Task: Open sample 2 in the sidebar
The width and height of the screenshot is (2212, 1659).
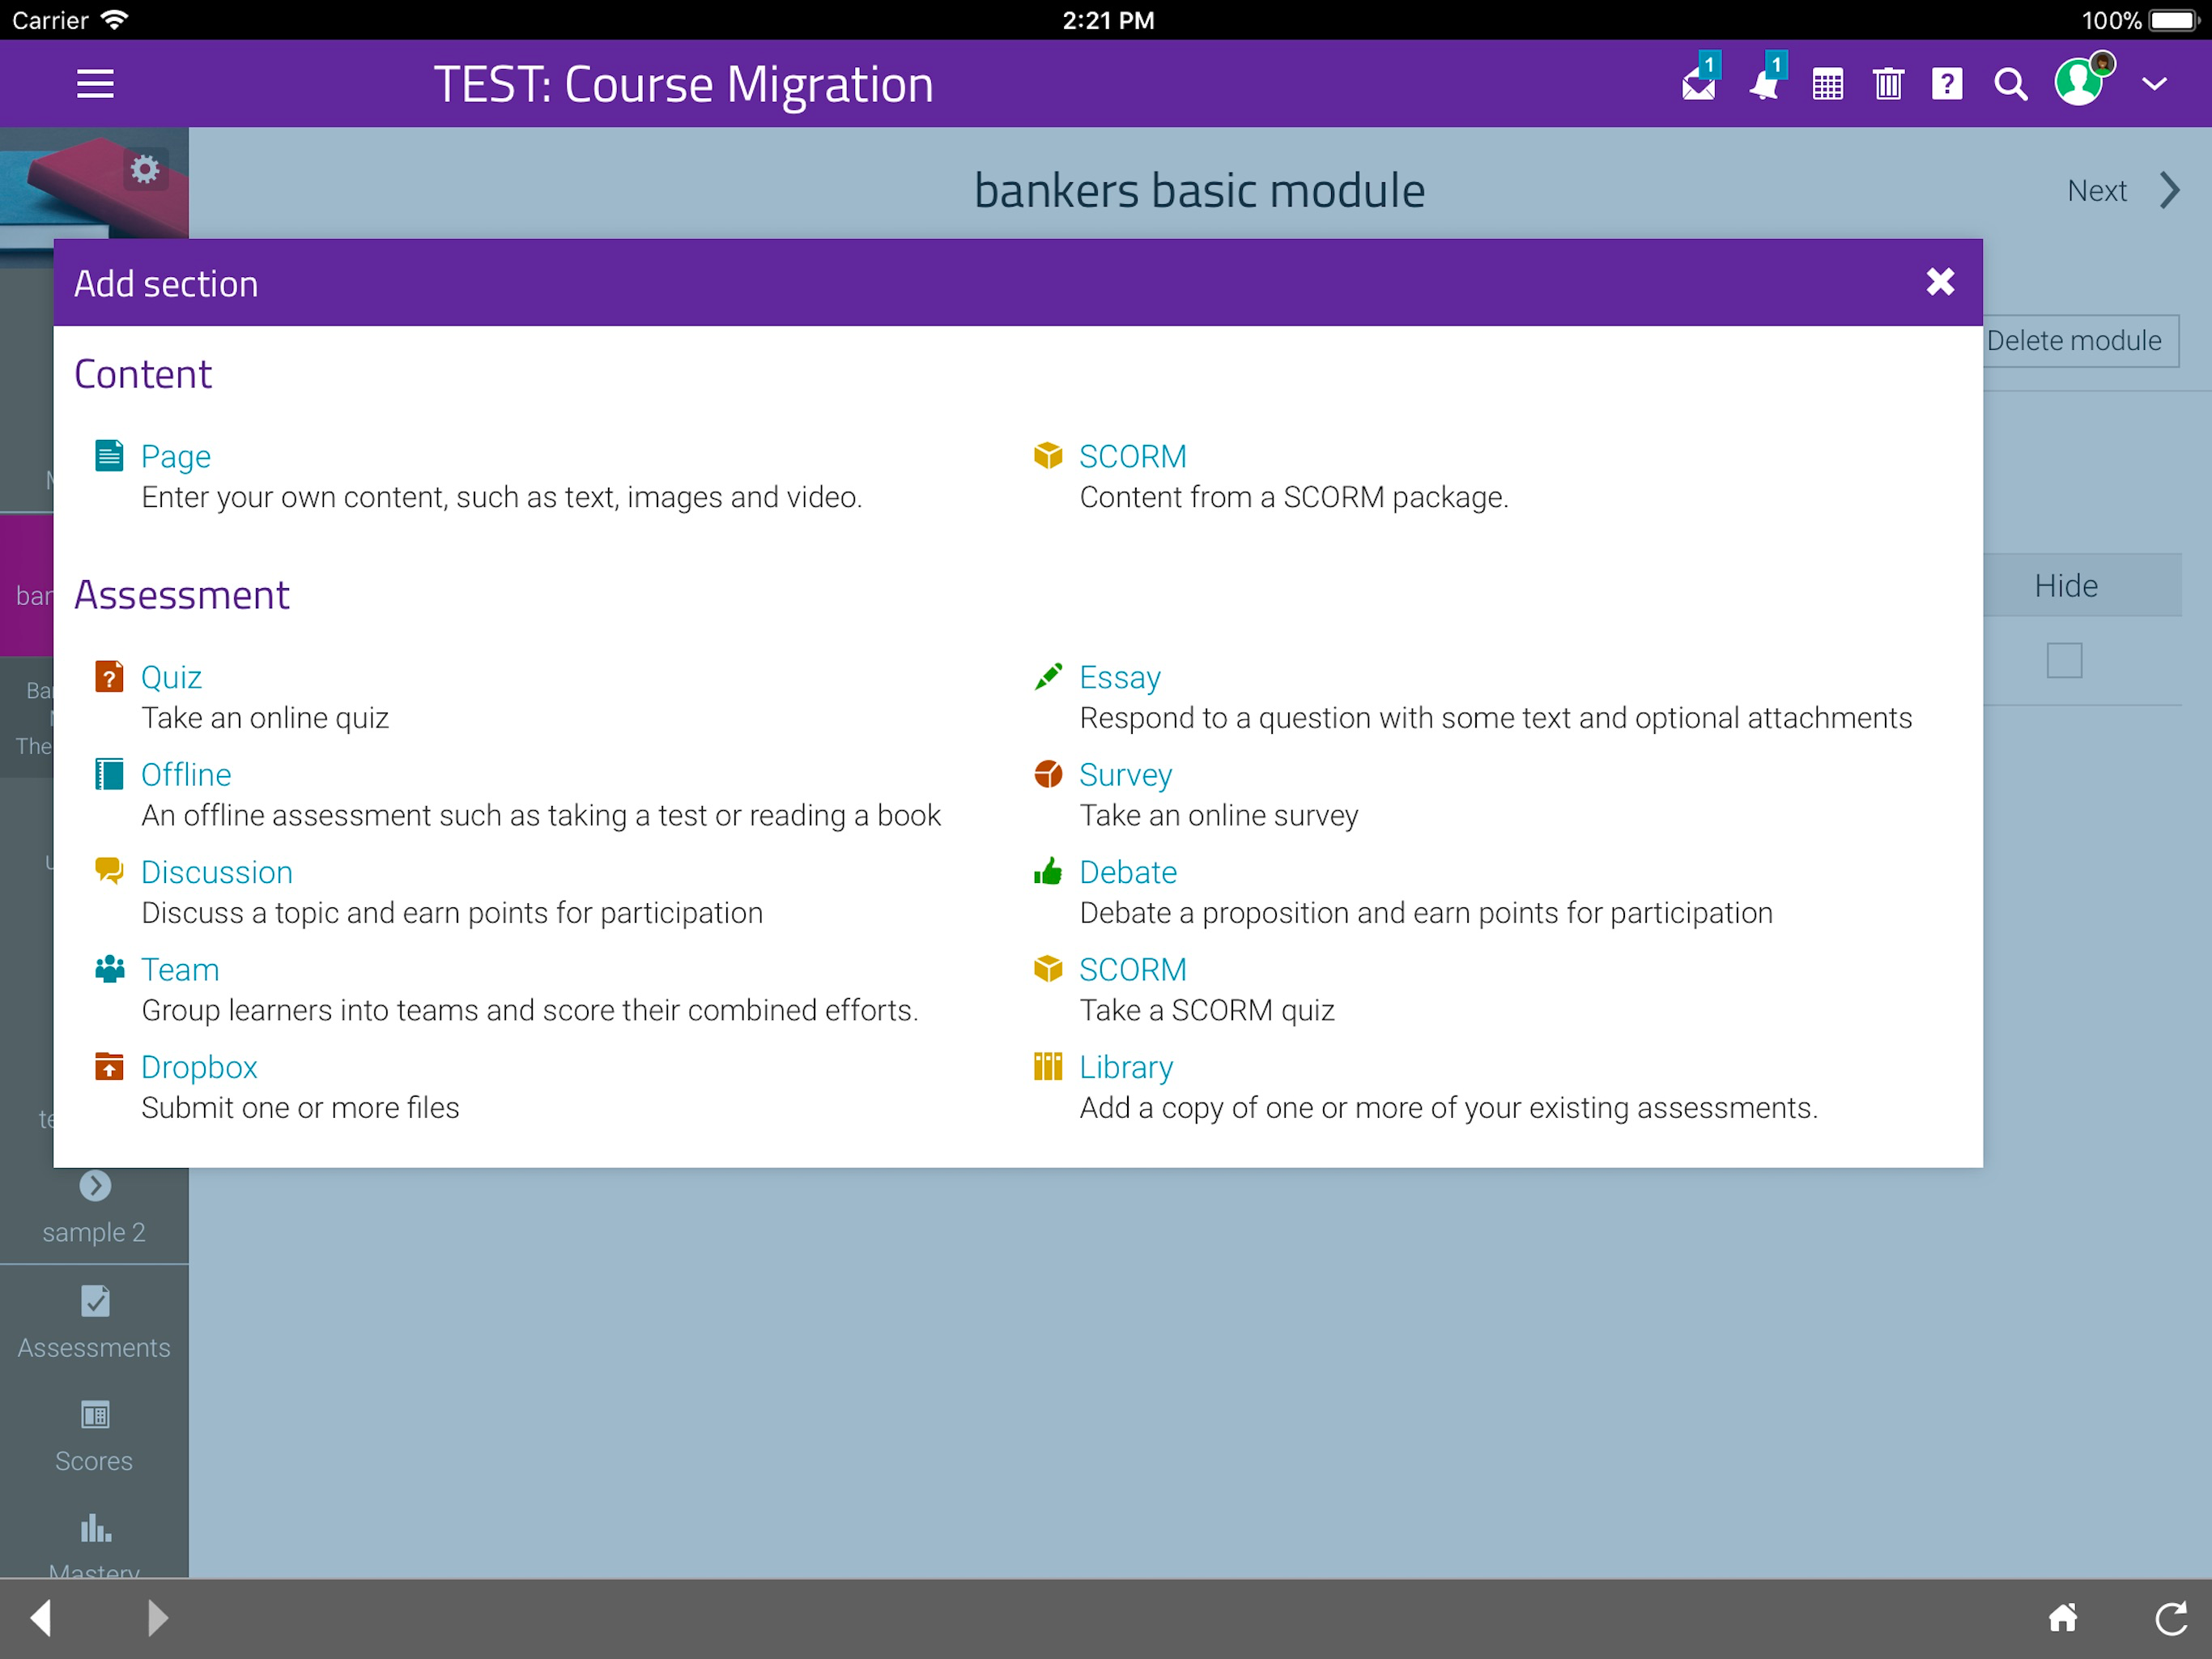Action: pos(94,1232)
